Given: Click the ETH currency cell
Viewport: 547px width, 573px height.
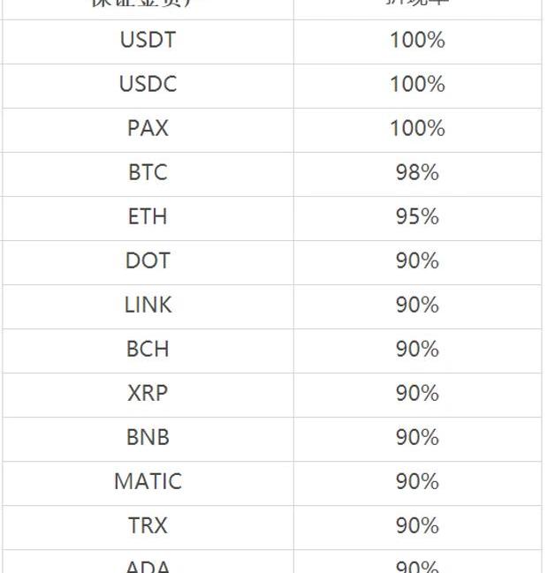Looking at the screenshot, I should (148, 217).
